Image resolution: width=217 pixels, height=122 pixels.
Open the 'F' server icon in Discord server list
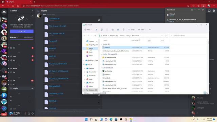pos(4,95)
